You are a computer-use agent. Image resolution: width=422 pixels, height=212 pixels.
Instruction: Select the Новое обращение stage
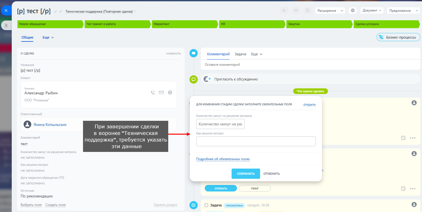point(51,24)
